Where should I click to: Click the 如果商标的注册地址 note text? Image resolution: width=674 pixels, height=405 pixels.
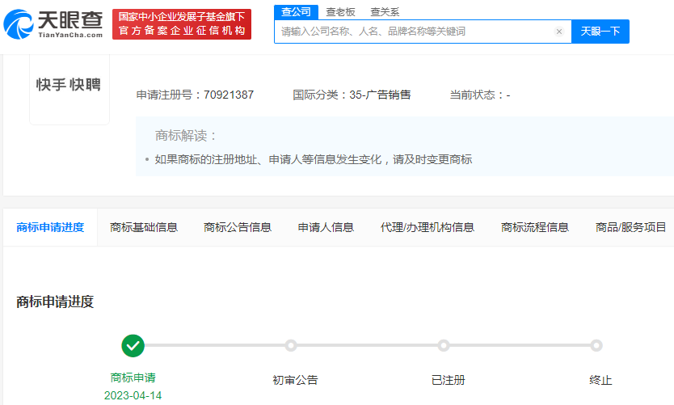click(314, 159)
